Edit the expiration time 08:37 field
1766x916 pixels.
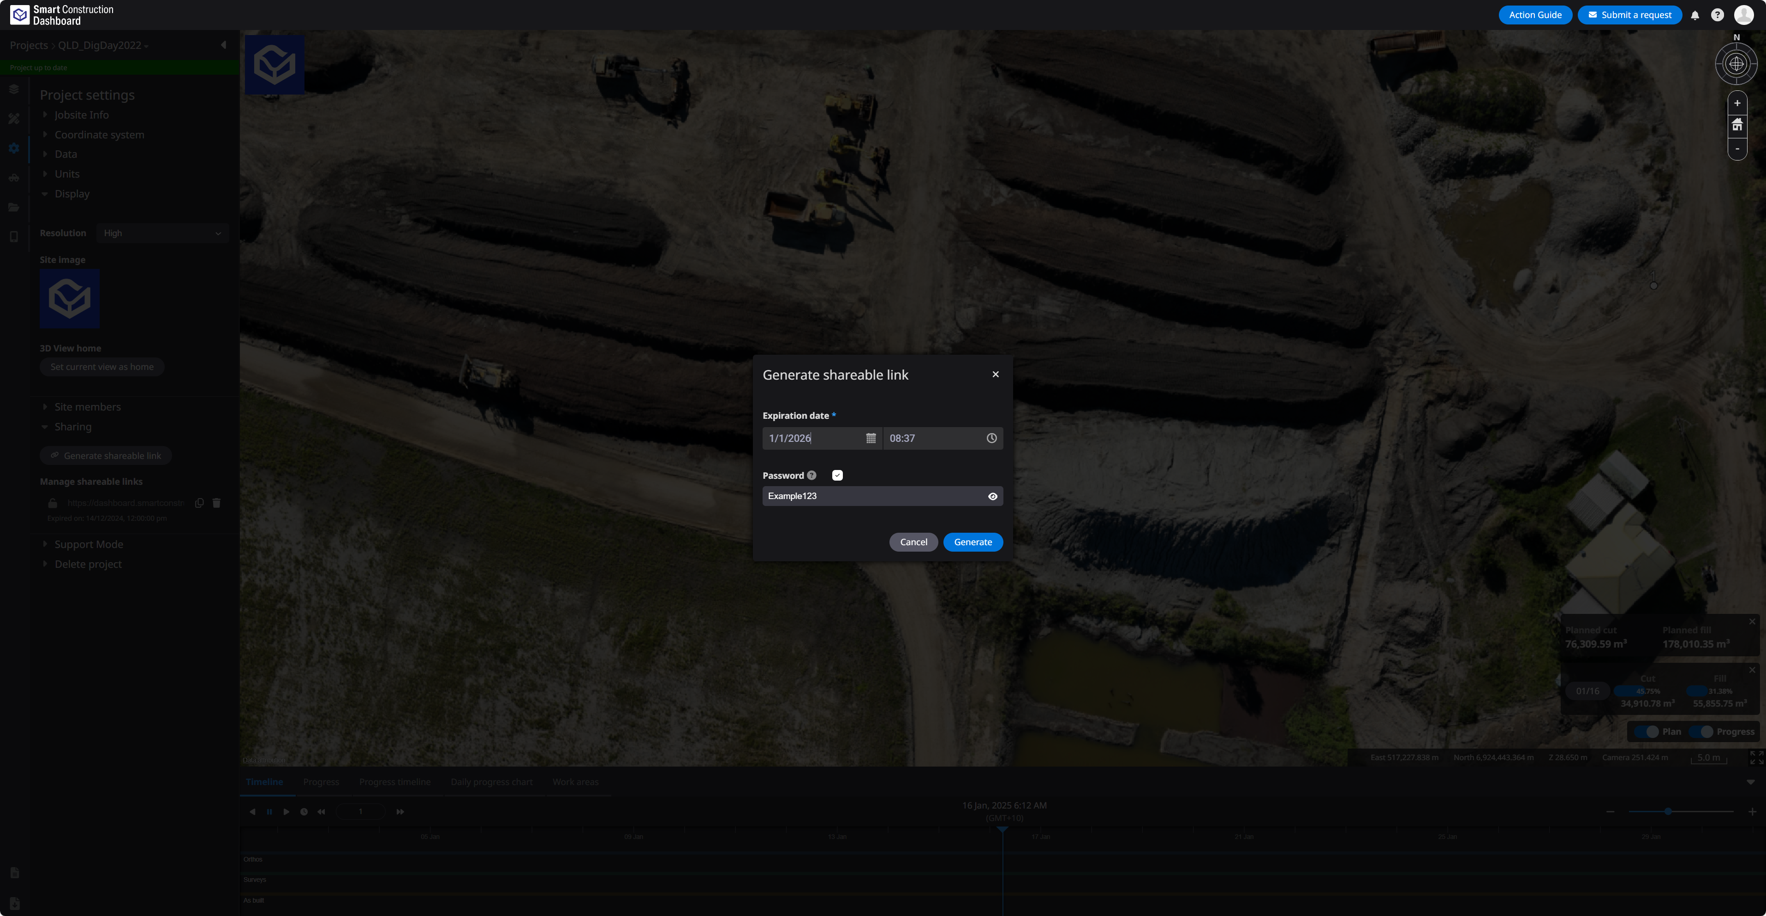pos(943,438)
